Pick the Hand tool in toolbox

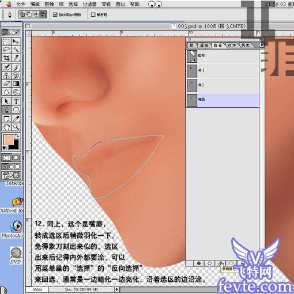[7, 127]
